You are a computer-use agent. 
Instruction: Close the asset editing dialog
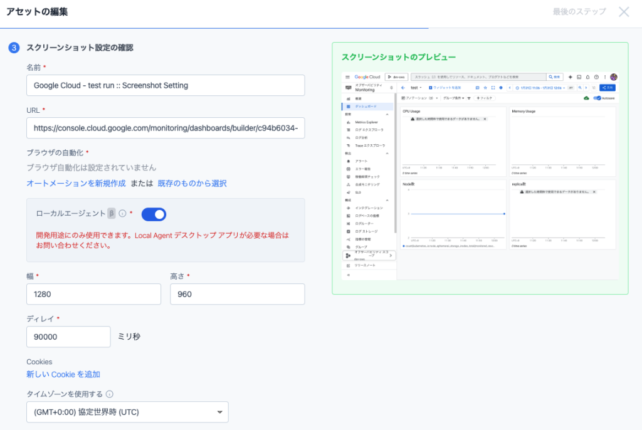click(x=624, y=12)
